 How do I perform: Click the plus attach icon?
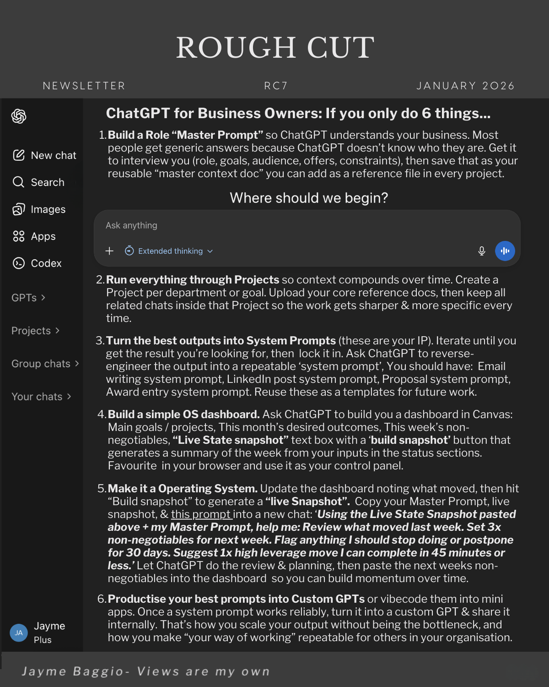109,251
